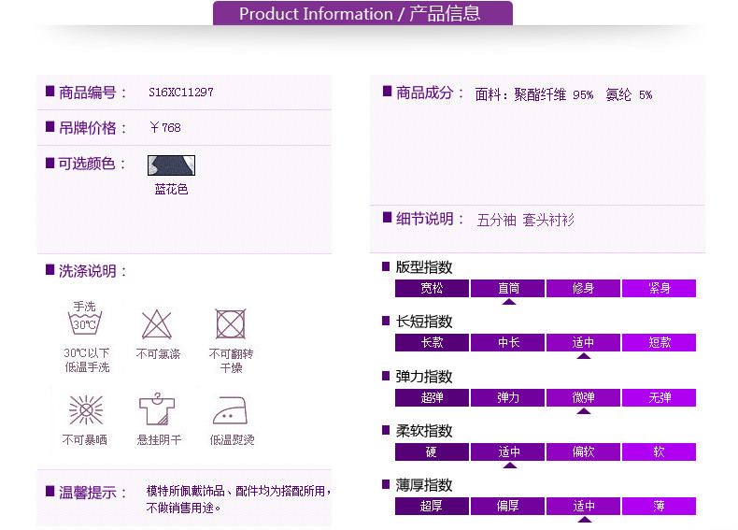This screenshot has width=738, height=530.
Task: Click the Product Information header banner
Action: click(x=362, y=13)
